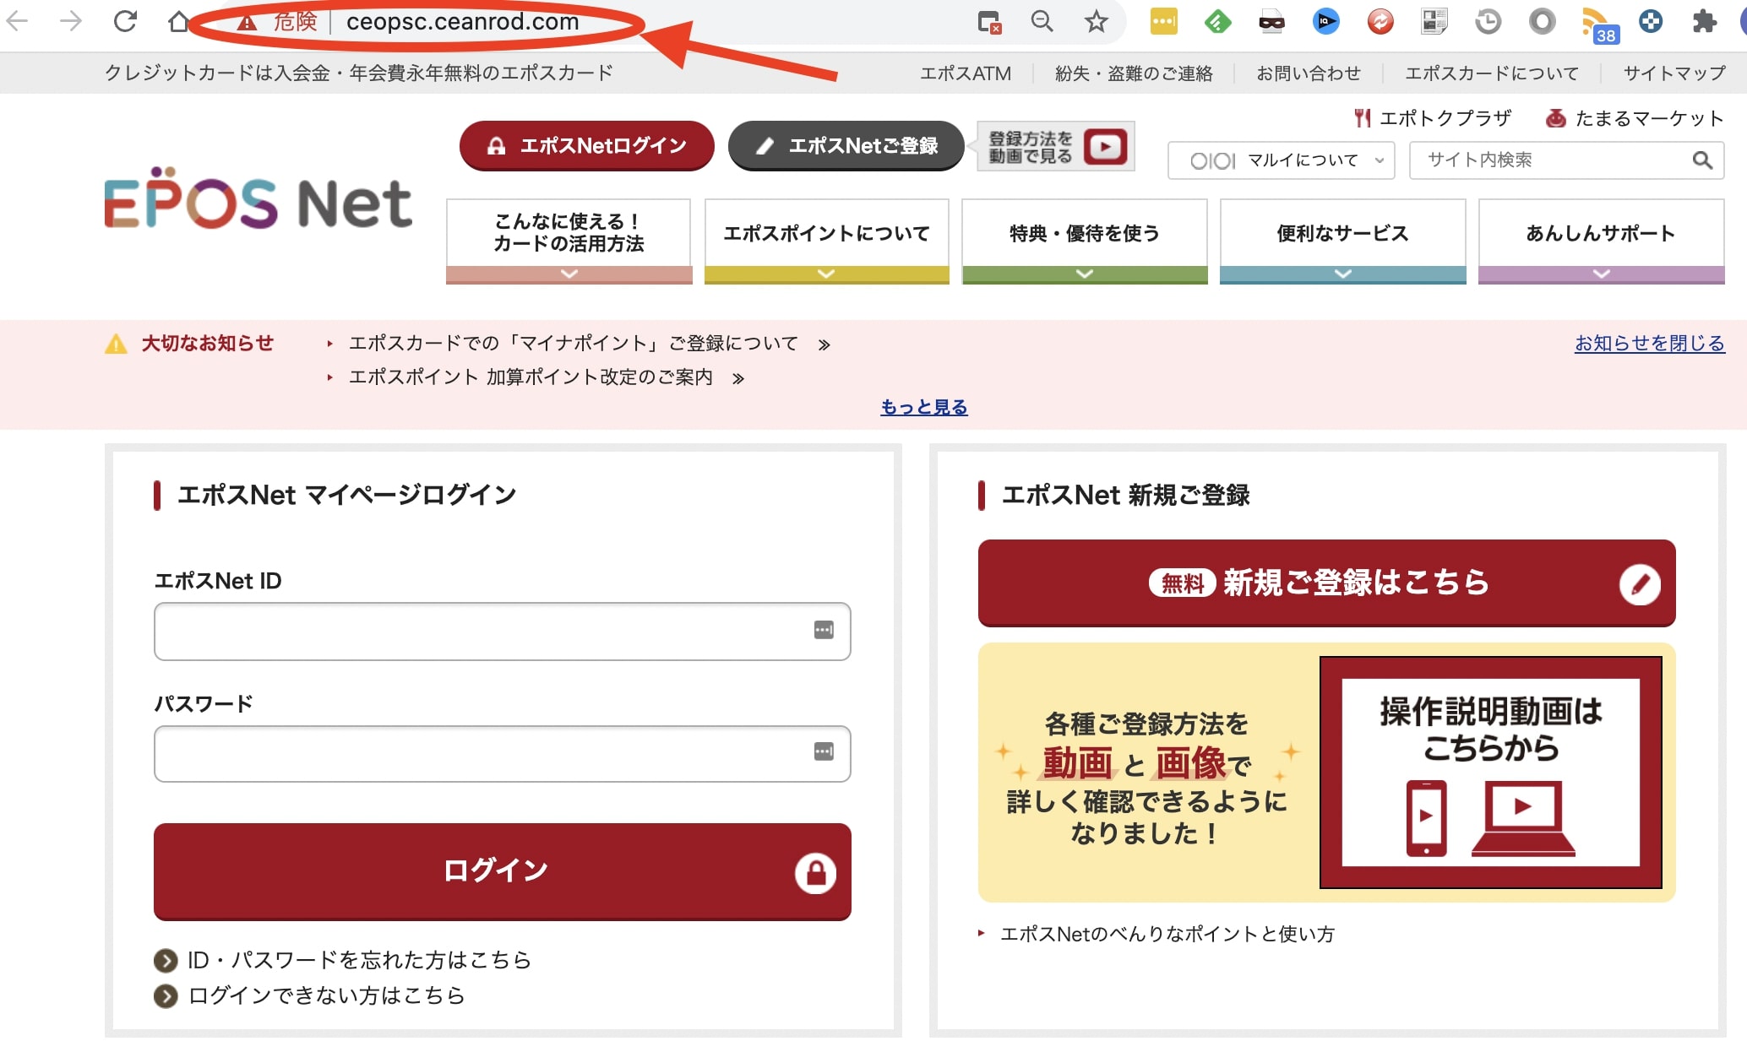Click the password manager icon in パスワード field

point(824,751)
